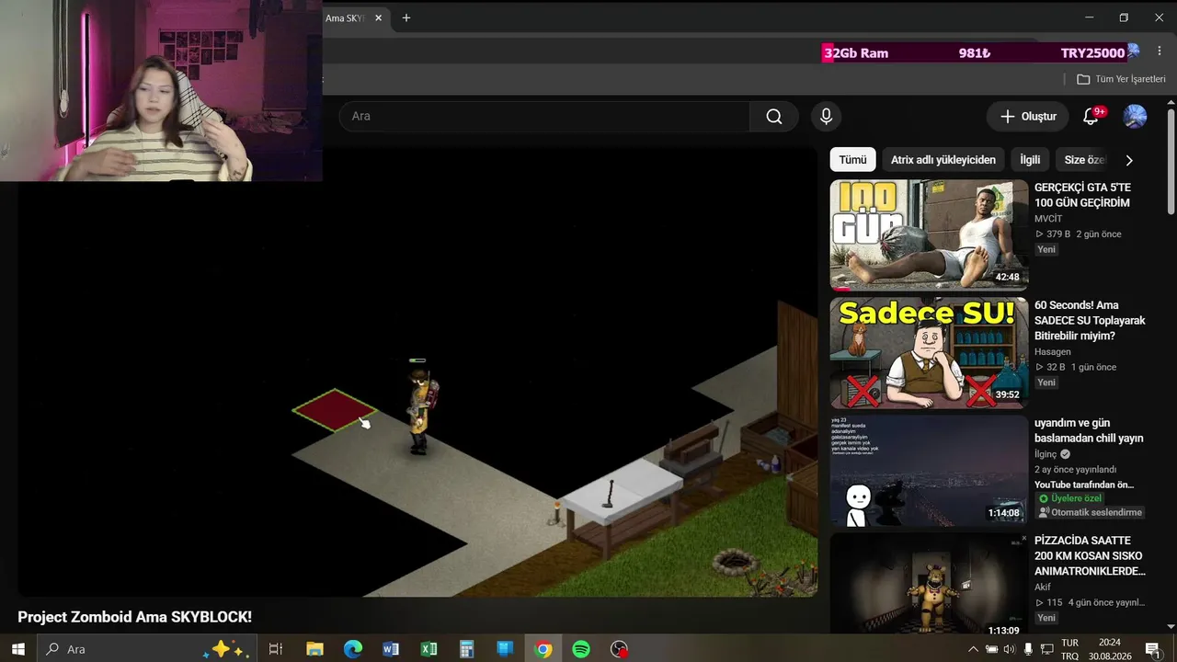The image size is (1177, 662).
Task: Start voice search with the microphone icon
Action: (826, 116)
